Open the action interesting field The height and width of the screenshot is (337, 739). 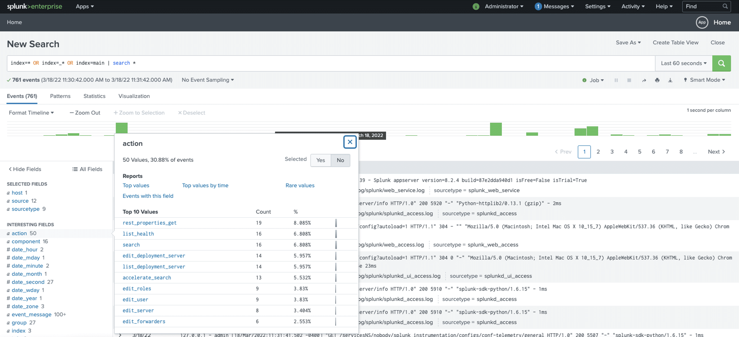(19, 234)
